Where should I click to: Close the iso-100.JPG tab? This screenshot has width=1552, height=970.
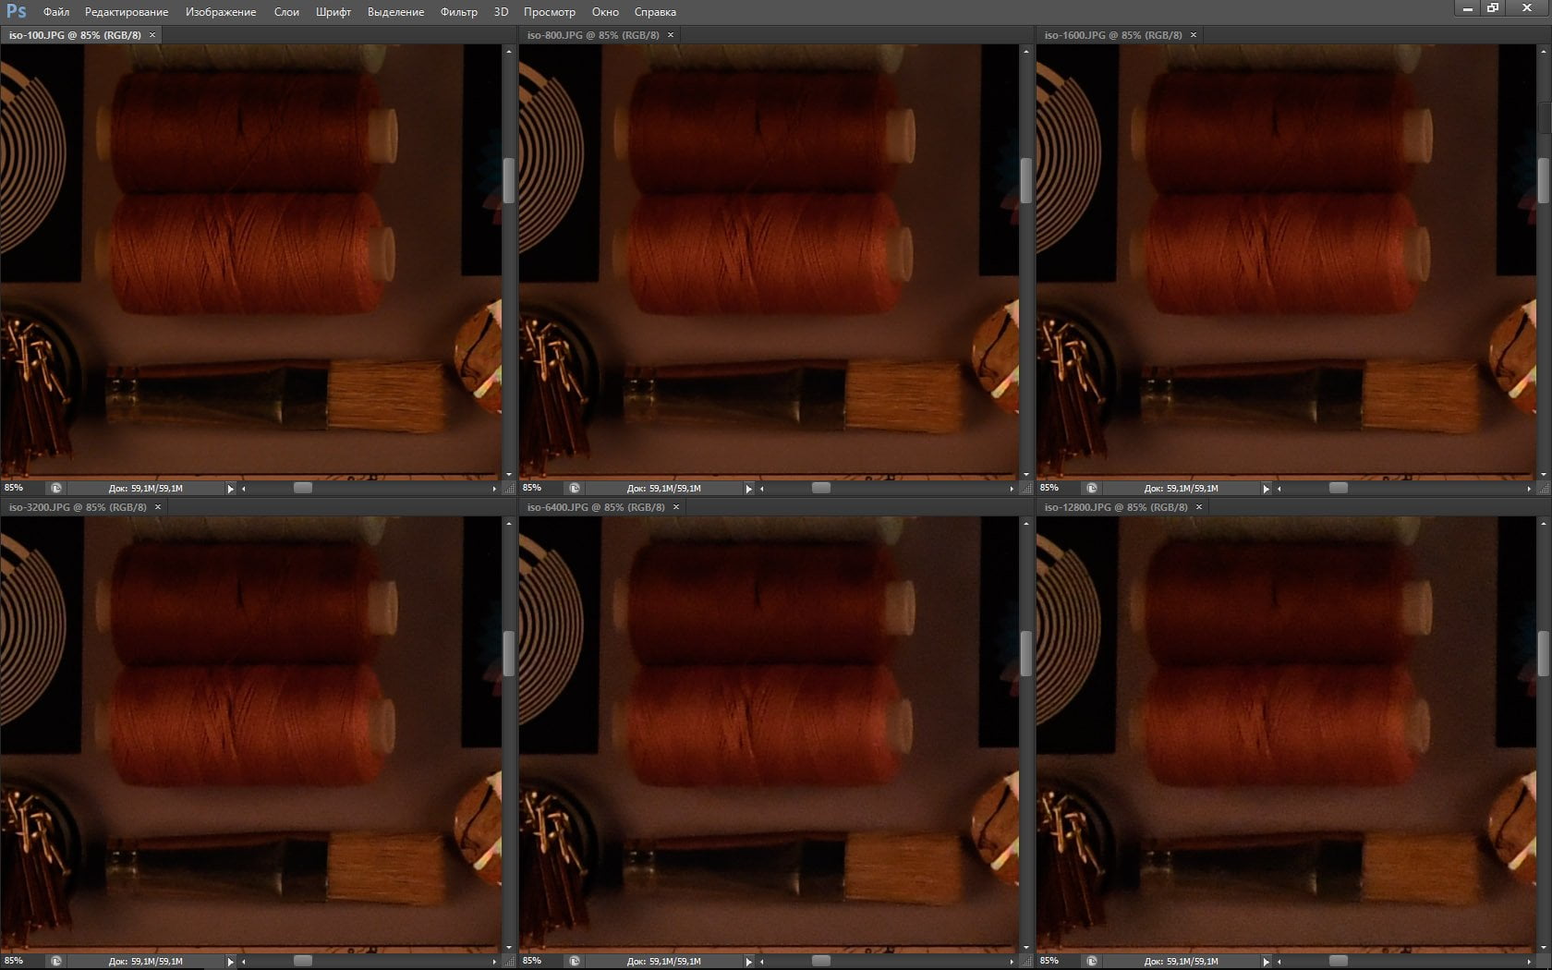click(152, 35)
